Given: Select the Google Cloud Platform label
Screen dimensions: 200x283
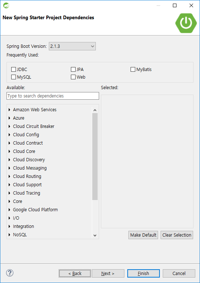Looking at the screenshot, I should click(35, 209).
